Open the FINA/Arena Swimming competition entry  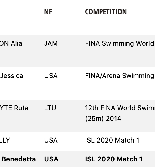[x=120, y=76]
